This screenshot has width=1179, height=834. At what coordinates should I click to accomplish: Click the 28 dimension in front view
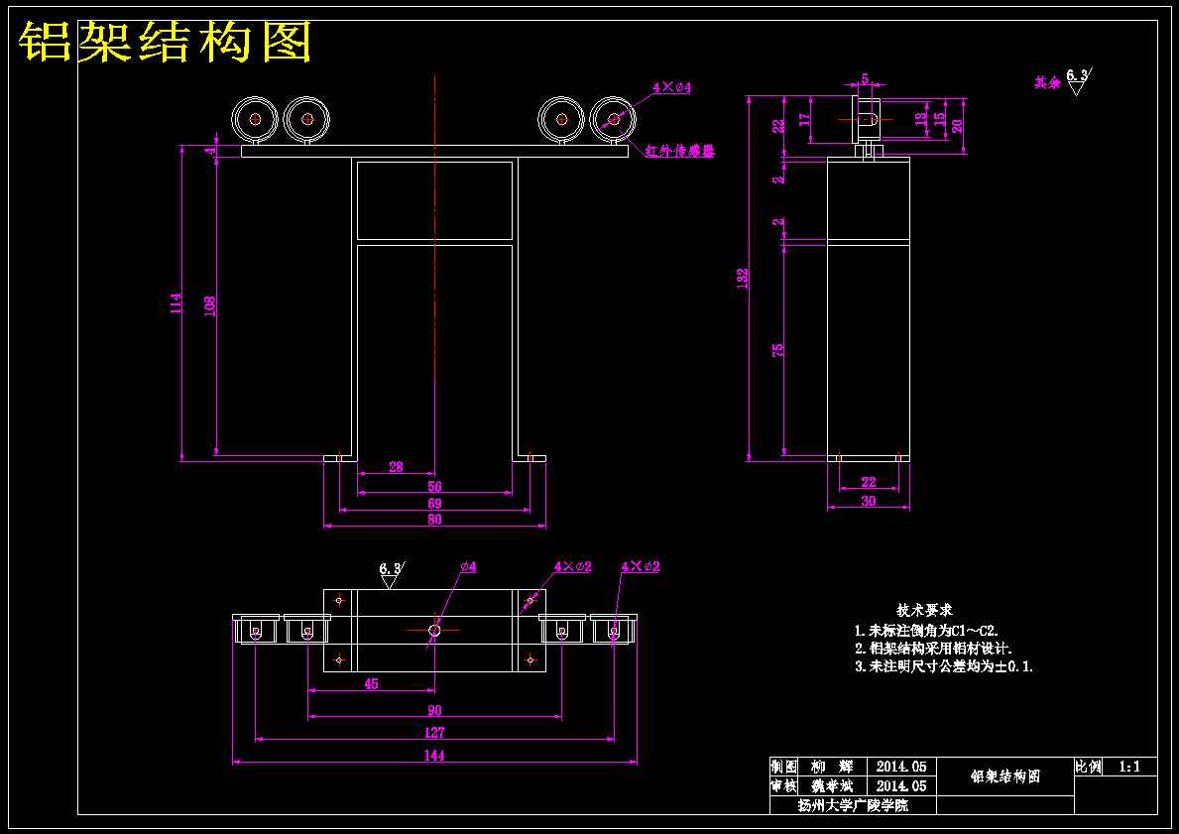(x=397, y=467)
